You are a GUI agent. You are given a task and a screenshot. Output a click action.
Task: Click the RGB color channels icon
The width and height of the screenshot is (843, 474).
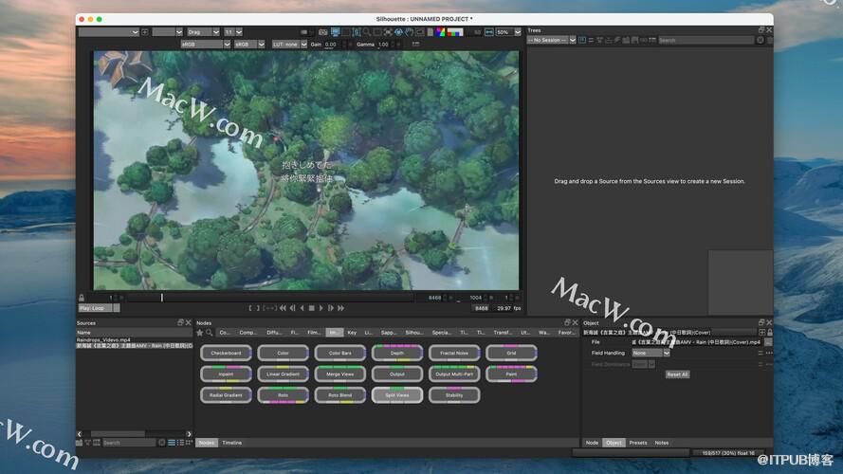point(441,32)
